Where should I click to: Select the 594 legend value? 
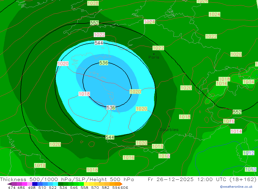pyautogui.click(x=116, y=188)
